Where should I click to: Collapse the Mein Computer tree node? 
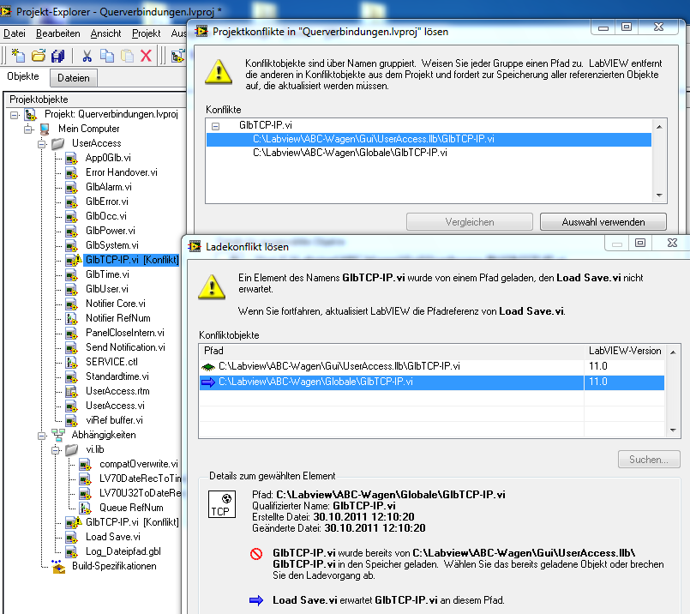tap(28, 129)
